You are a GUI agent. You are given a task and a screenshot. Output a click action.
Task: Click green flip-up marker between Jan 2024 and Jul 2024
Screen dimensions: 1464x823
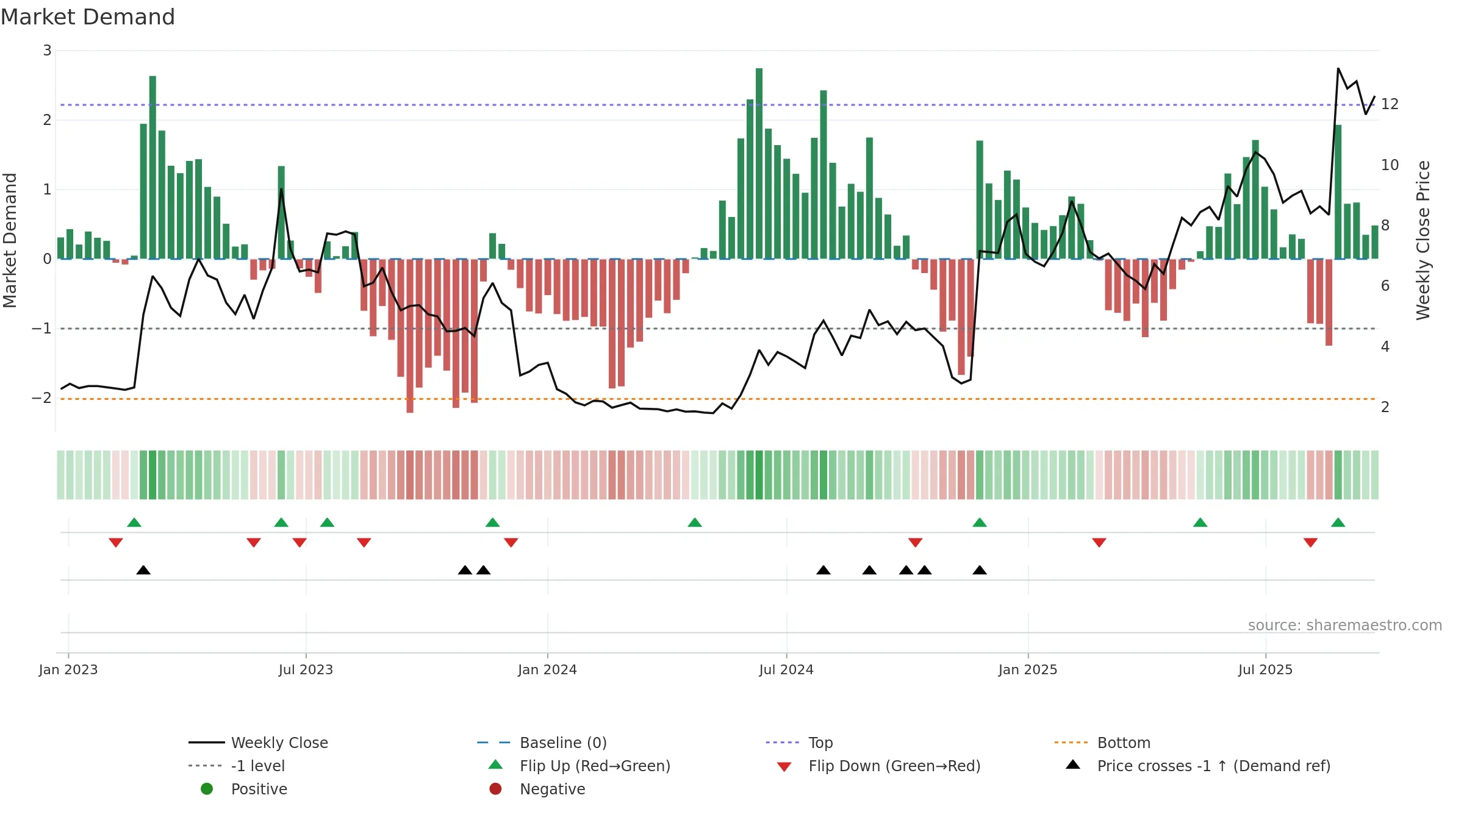tap(695, 522)
